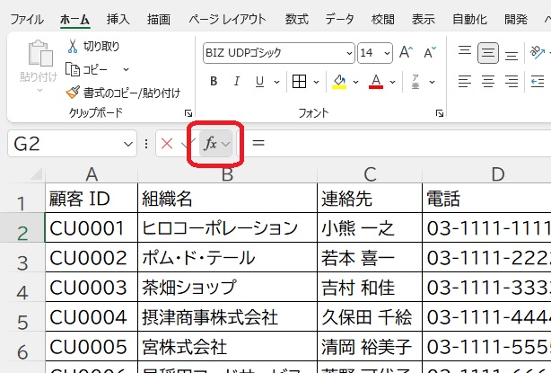Cancel the formula entry with the red X

coord(166,144)
